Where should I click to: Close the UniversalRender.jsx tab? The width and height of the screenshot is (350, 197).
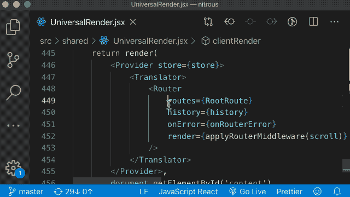click(133, 22)
